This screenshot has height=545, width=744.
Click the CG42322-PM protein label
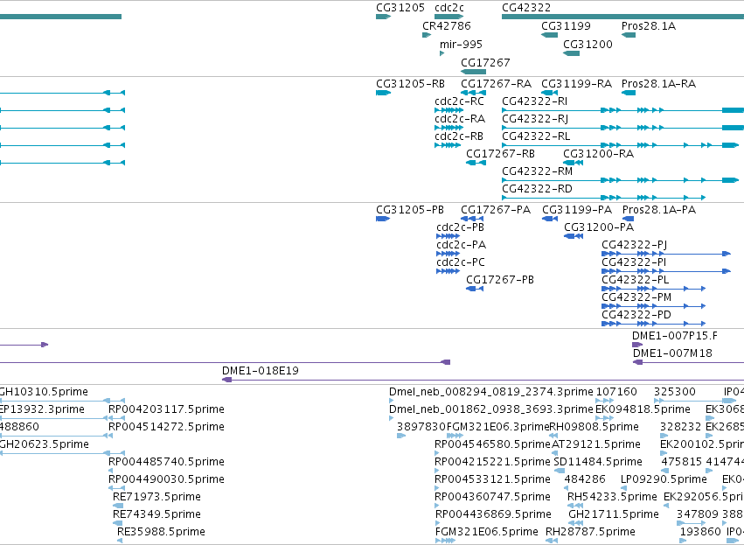(x=636, y=297)
